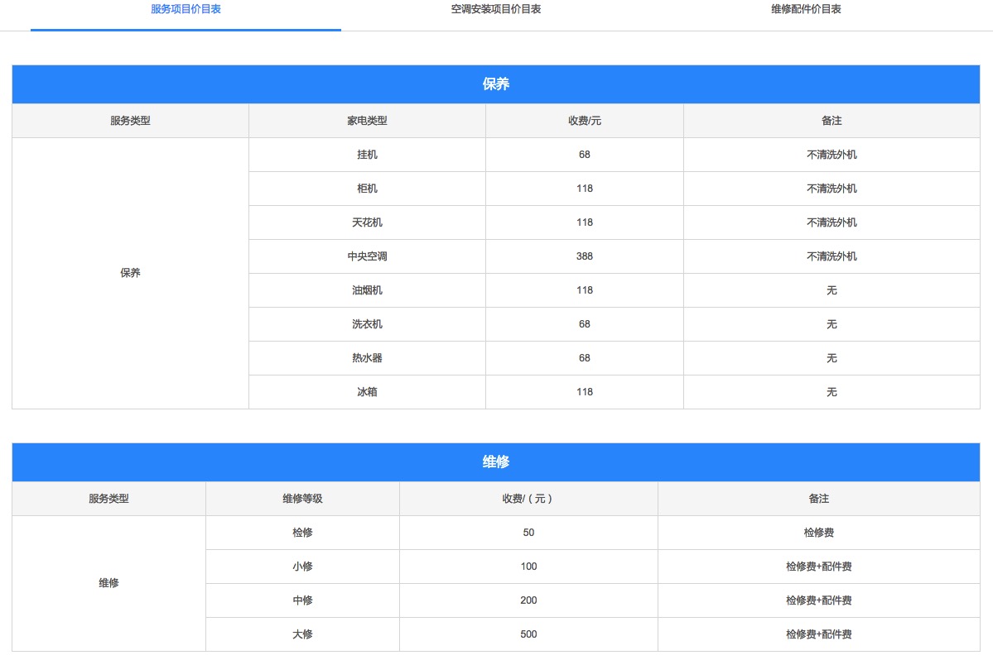Select the 热水器 cell
Viewport: 993px width, 660px height.
point(367,358)
